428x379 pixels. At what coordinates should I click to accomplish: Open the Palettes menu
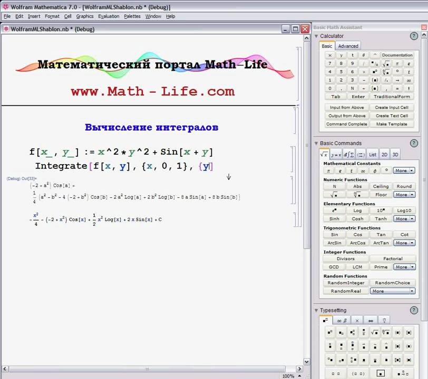[x=132, y=16]
